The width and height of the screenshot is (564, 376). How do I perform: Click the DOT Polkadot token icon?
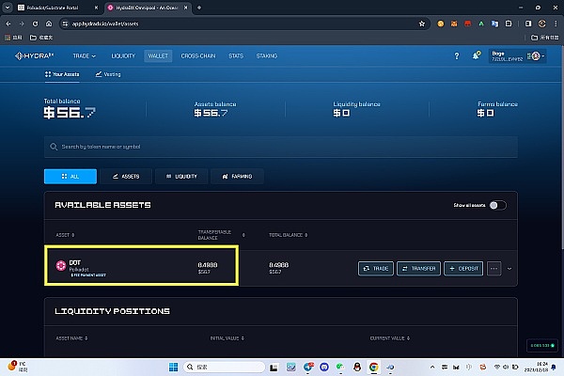[x=61, y=267]
